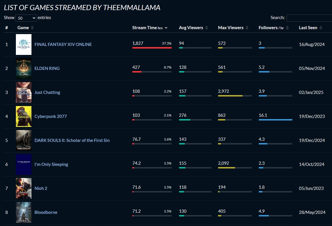
Task: Select last seen date 05/Jun/2023
Action: [312, 188]
